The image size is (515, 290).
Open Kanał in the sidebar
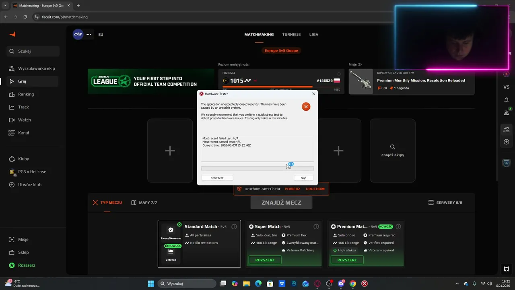click(x=33, y=133)
